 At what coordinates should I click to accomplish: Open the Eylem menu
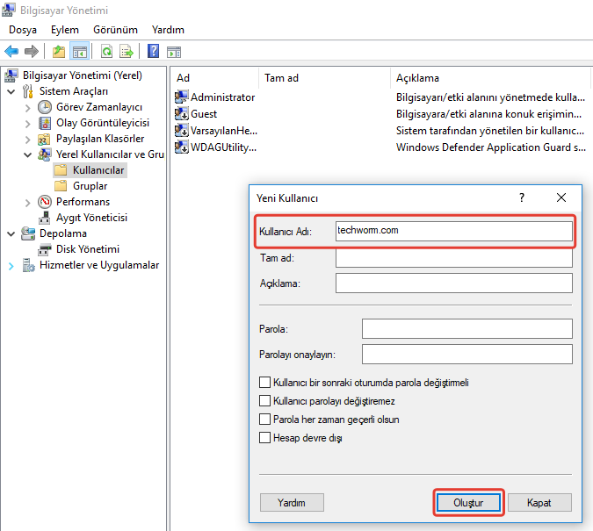pyautogui.click(x=64, y=30)
